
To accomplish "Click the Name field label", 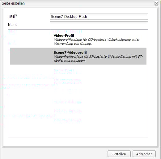I will click(13, 25).
